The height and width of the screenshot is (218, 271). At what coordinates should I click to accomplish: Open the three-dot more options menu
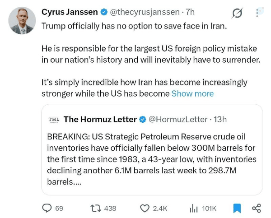tap(257, 12)
